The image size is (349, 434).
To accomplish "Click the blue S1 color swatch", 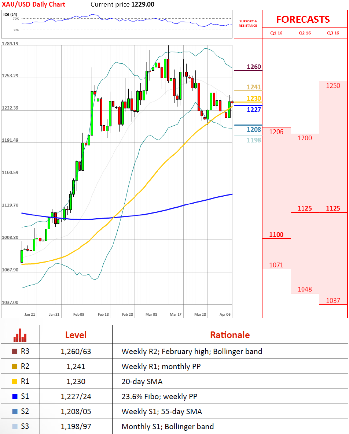I will tap(14, 397).
